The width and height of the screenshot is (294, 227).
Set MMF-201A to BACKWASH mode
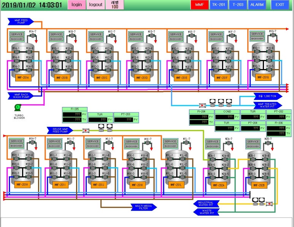click(x=17, y=39)
